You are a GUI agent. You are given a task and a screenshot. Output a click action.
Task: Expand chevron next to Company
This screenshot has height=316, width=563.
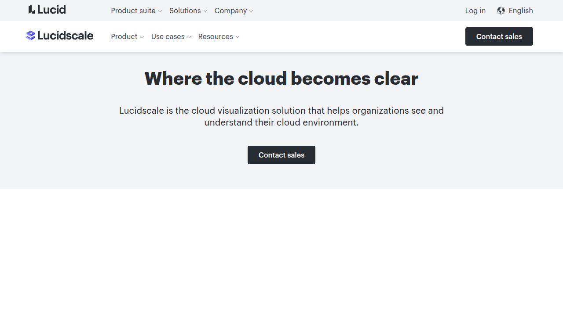(251, 11)
